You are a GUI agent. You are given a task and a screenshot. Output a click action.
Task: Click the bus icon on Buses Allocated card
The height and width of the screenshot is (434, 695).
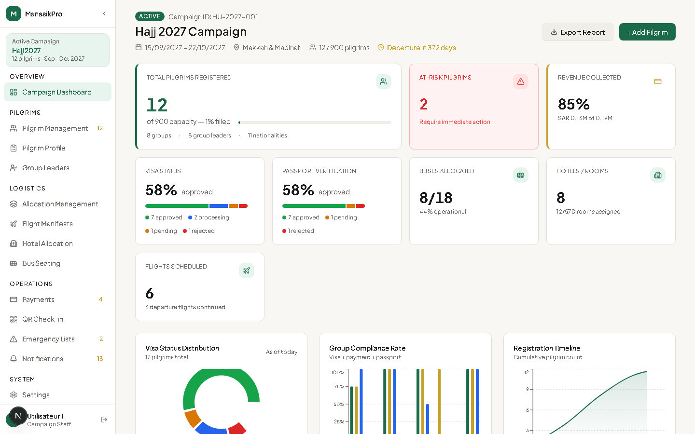click(x=521, y=175)
